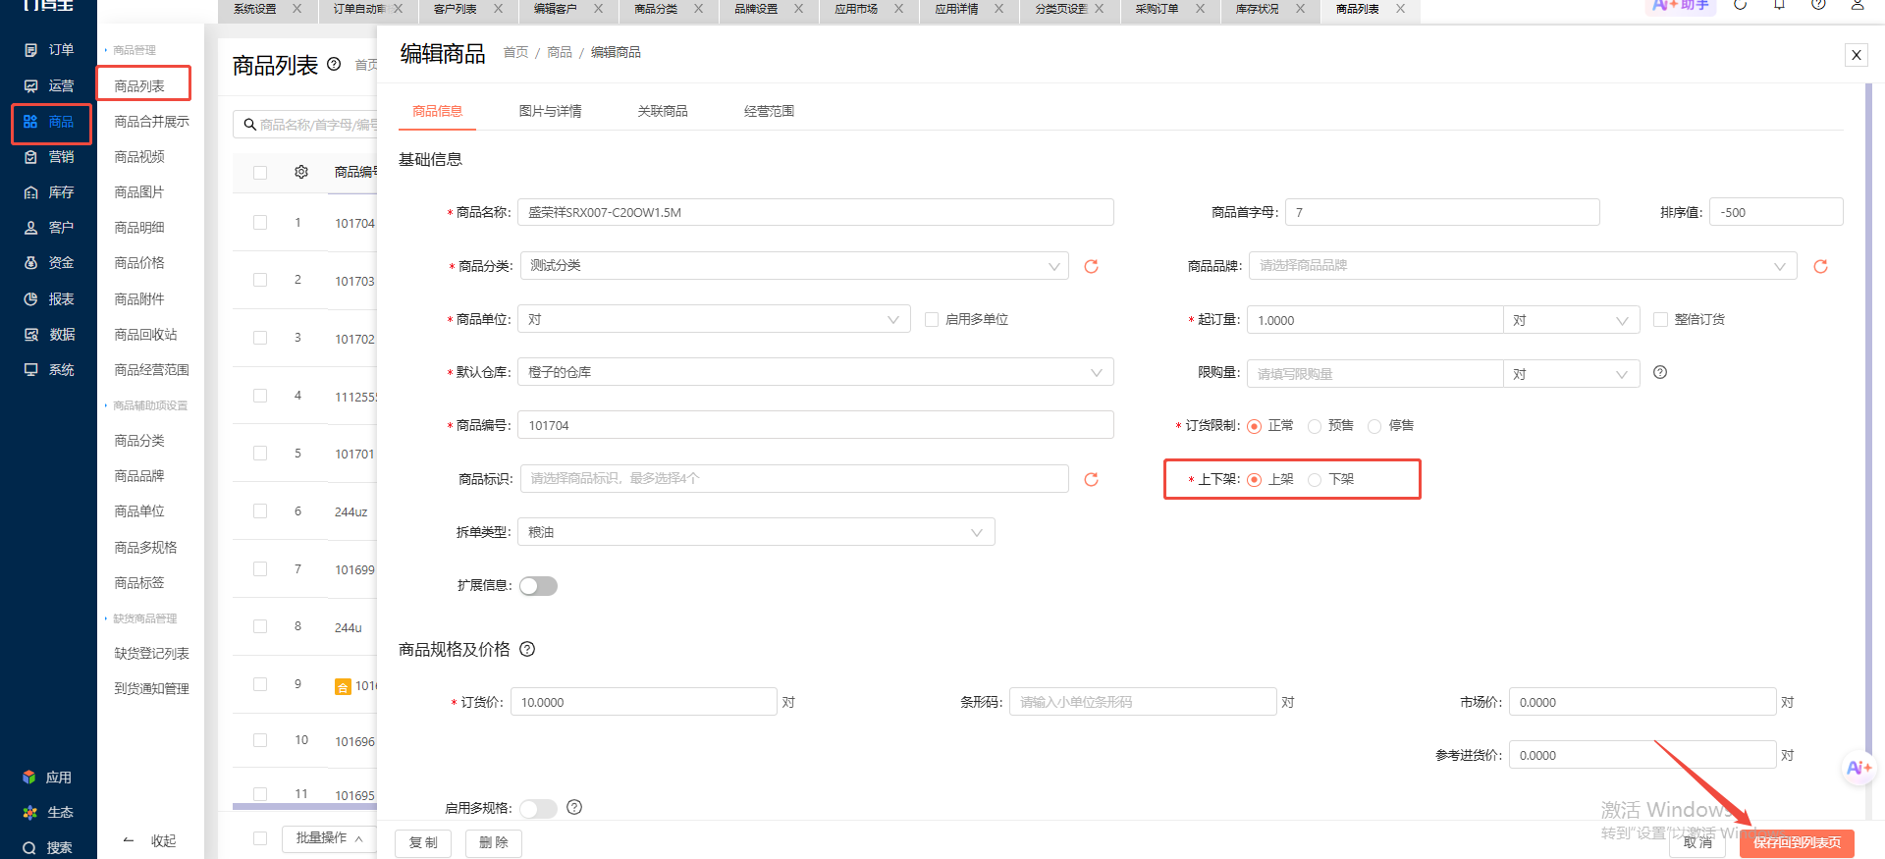Image resolution: width=1885 pixels, height=859 pixels.
Task: Open the 商品品牌 dropdown
Action: (1523, 266)
